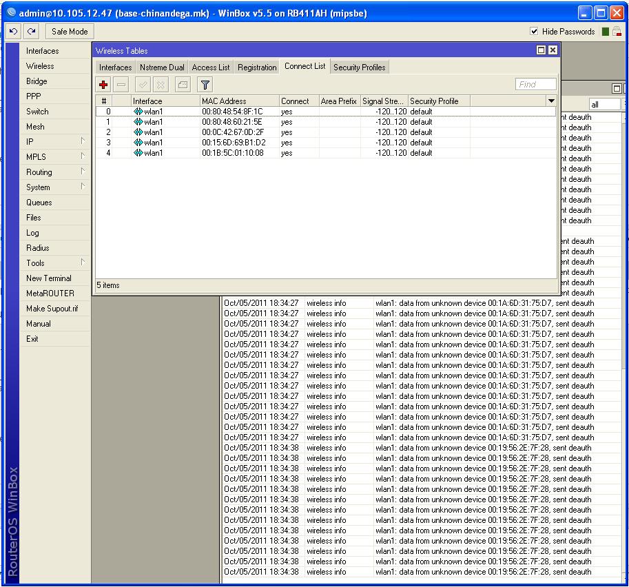Image resolution: width=629 pixels, height=587 pixels.
Task: Click Exit in the sidebar
Action: [32, 339]
